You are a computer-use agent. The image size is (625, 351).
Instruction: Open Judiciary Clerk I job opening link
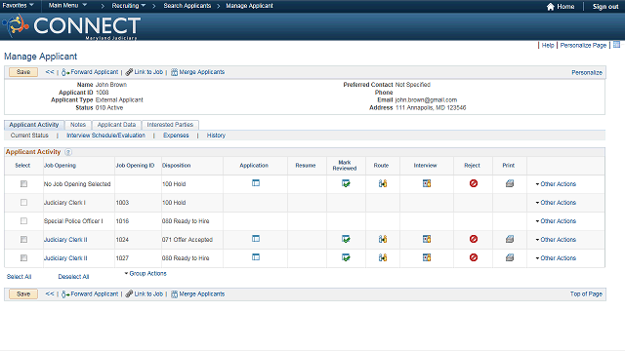[x=64, y=203]
